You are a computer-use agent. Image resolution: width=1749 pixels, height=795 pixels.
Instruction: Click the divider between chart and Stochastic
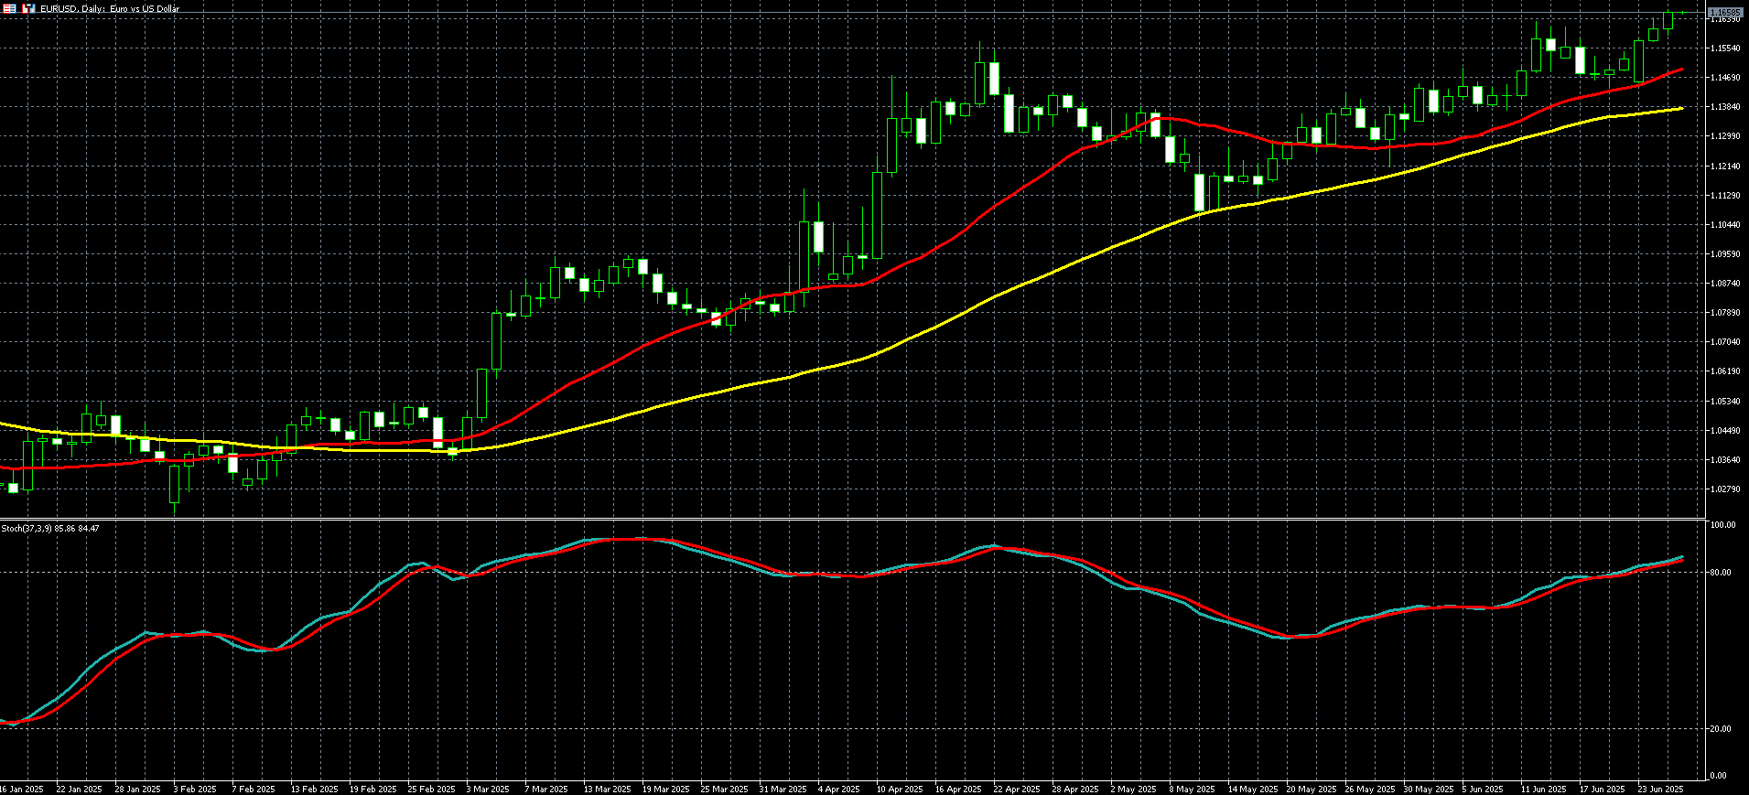point(851,519)
